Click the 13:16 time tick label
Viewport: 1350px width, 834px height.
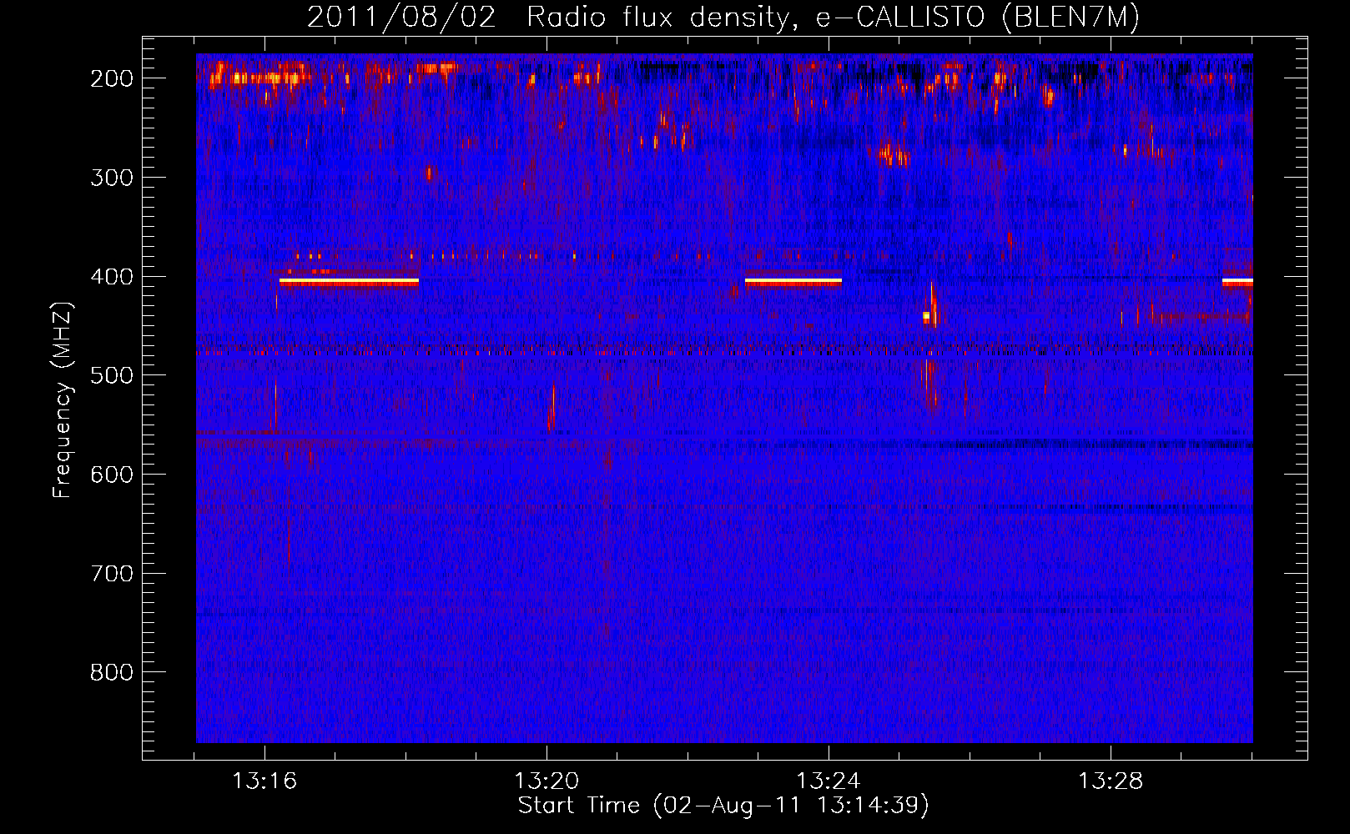click(264, 781)
